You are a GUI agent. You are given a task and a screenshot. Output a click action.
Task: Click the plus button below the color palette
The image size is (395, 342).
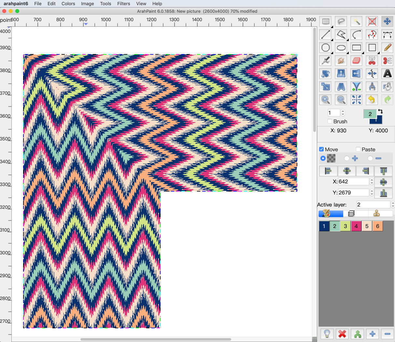(373, 334)
